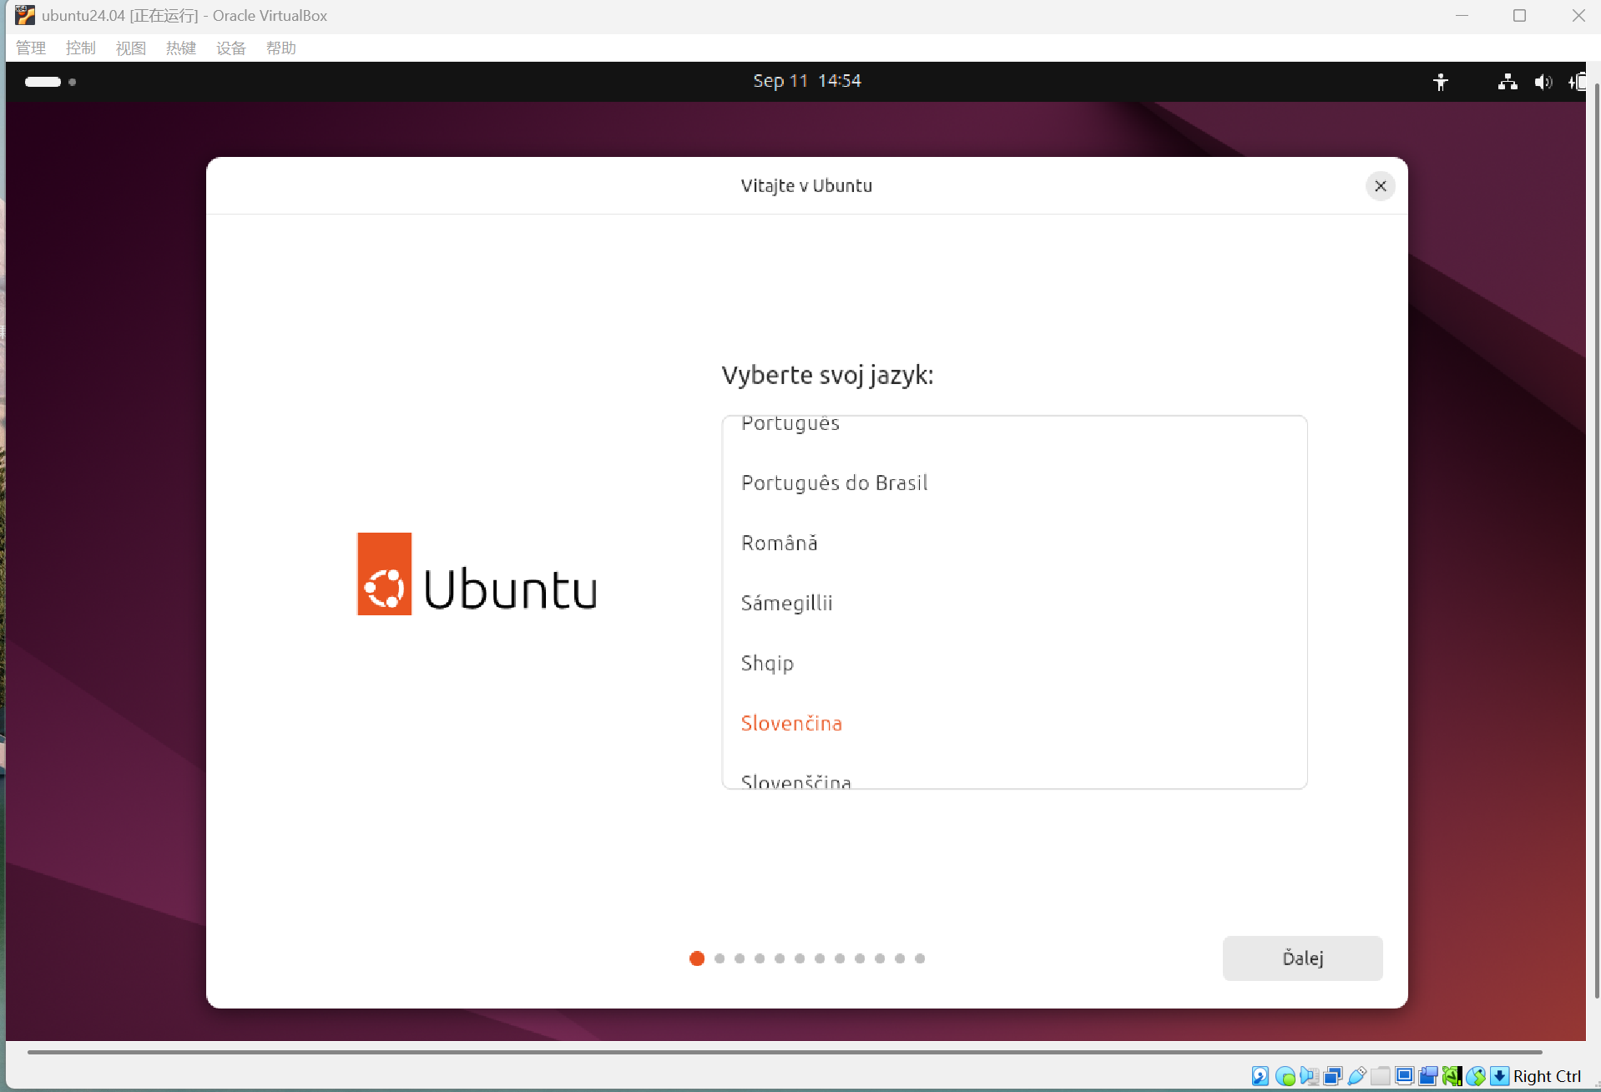Image resolution: width=1601 pixels, height=1092 pixels.
Task: Click keyboard capture arrow icon by Right Ctrl
Action: (x=1500, y=1076)
